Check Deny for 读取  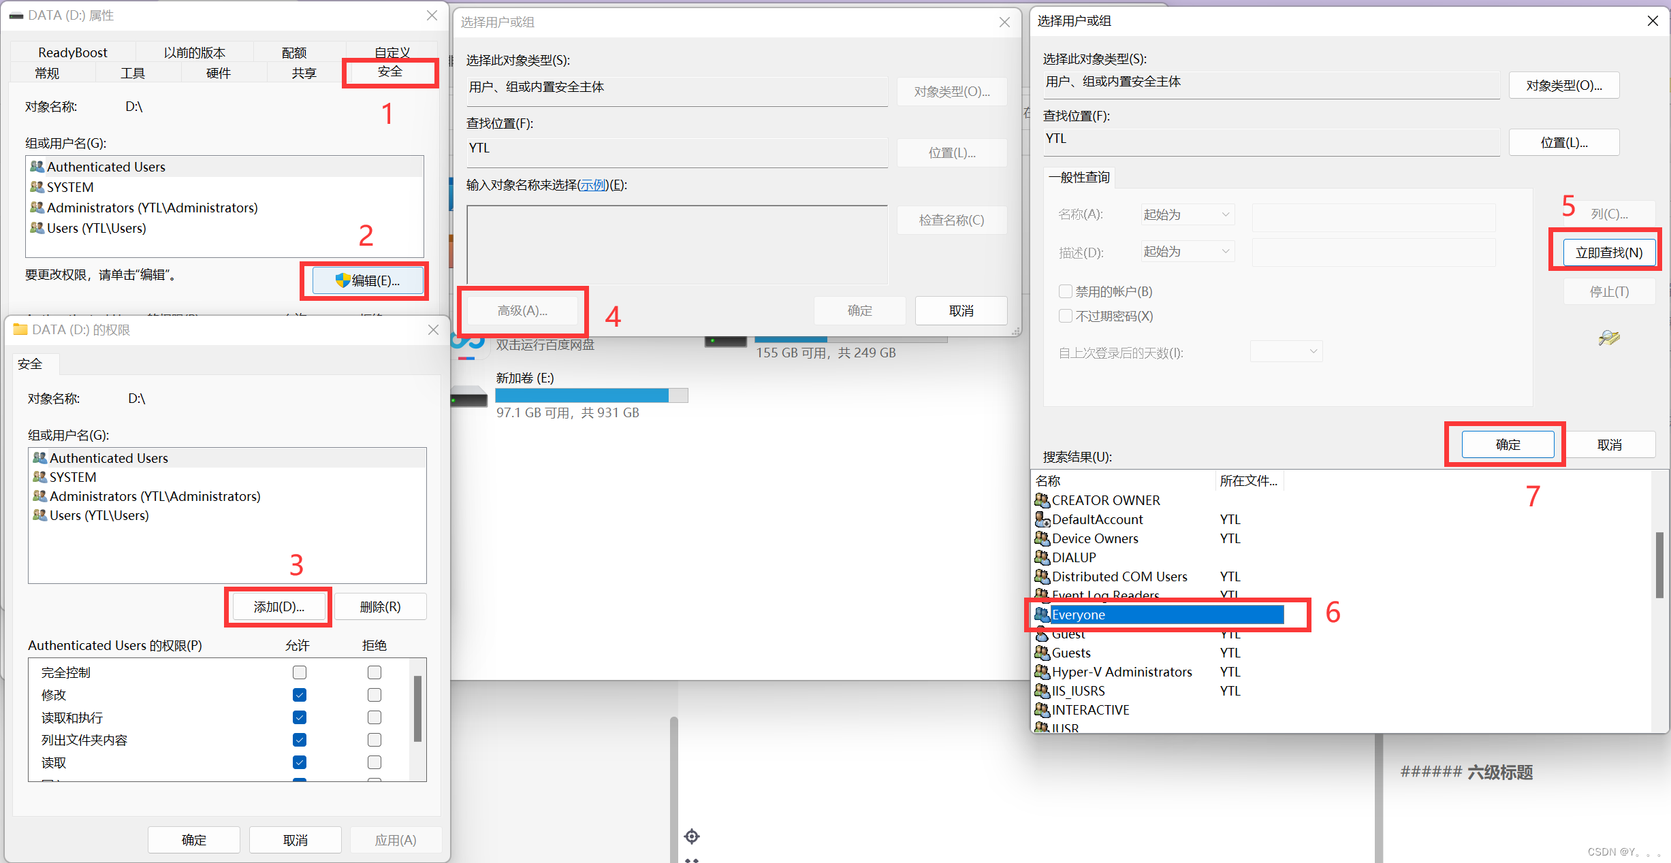(375, 762)
